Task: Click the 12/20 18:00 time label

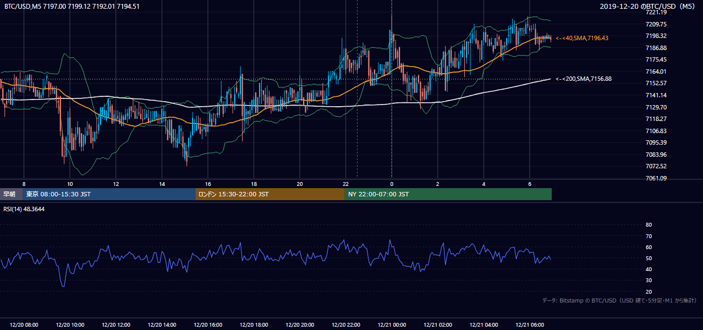Action: tap(254, 325)
